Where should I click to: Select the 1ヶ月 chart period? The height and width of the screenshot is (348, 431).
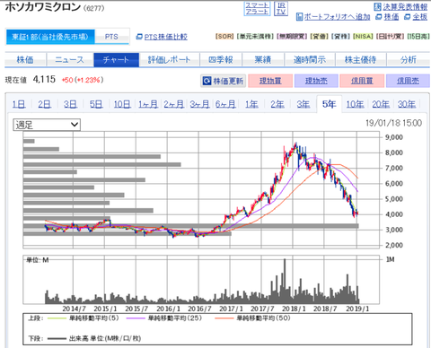(148, 104)
